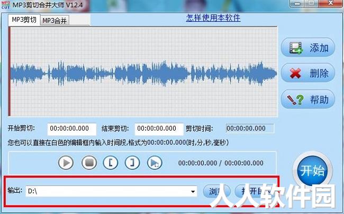Viewport: 344px width, 214px height.
Task: Select the MP3剪切 tab
Action: coord(24,20)
